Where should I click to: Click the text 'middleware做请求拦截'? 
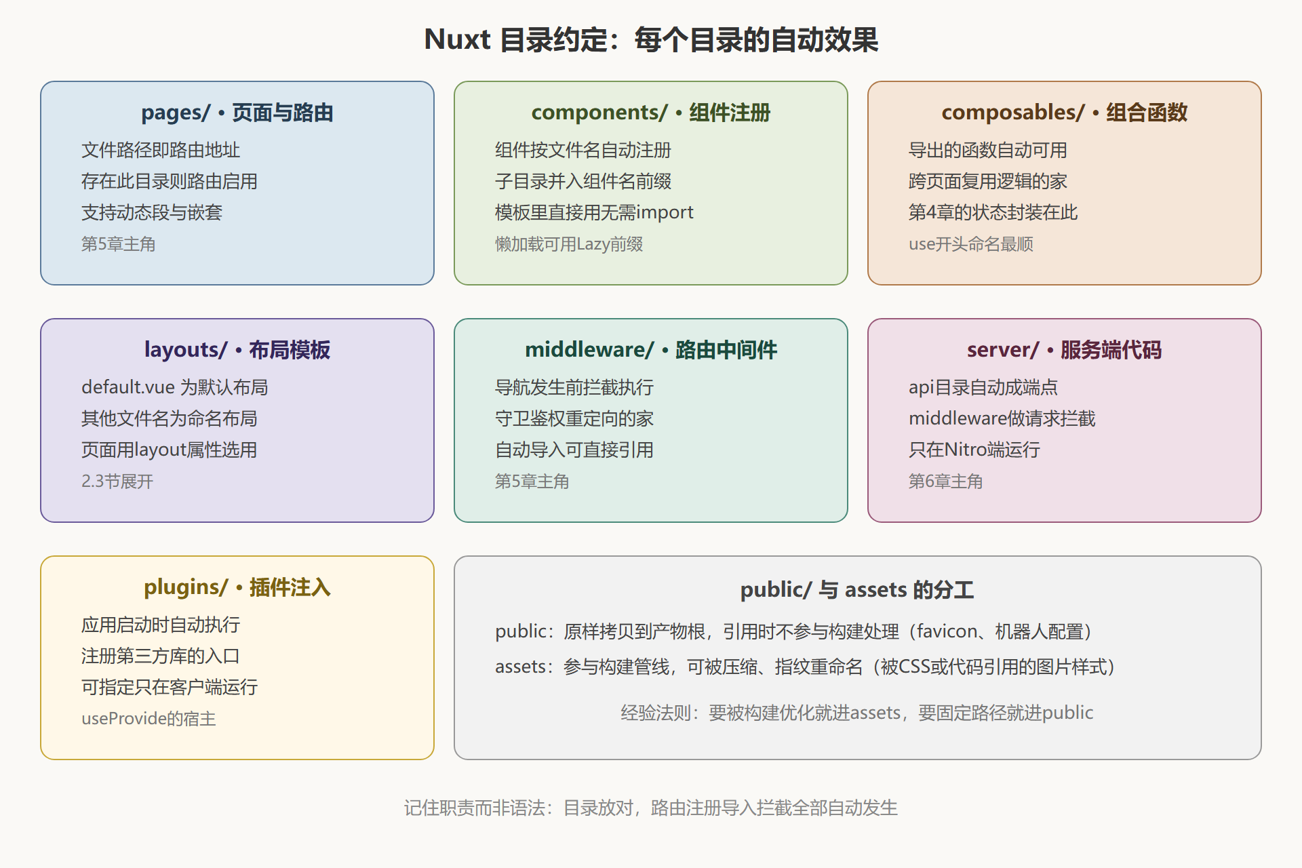1002,418
